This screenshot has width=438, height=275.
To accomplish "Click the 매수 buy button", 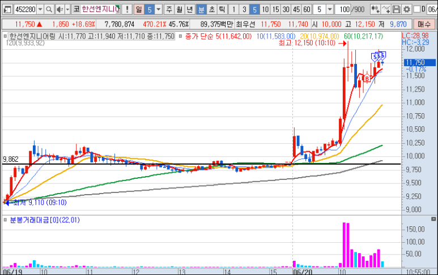I will pos(423,24).
